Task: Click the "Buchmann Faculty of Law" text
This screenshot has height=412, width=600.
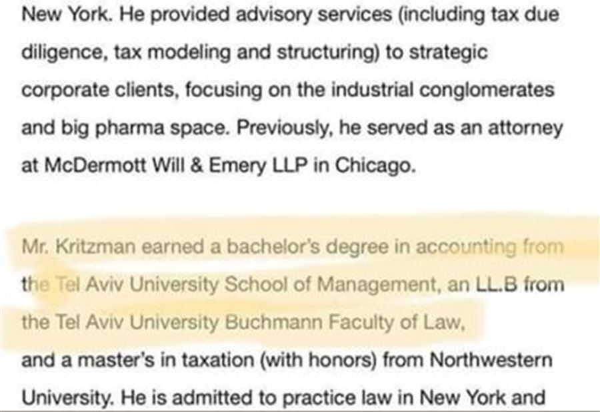Action: pyautogui.click(x=344, y=323)
